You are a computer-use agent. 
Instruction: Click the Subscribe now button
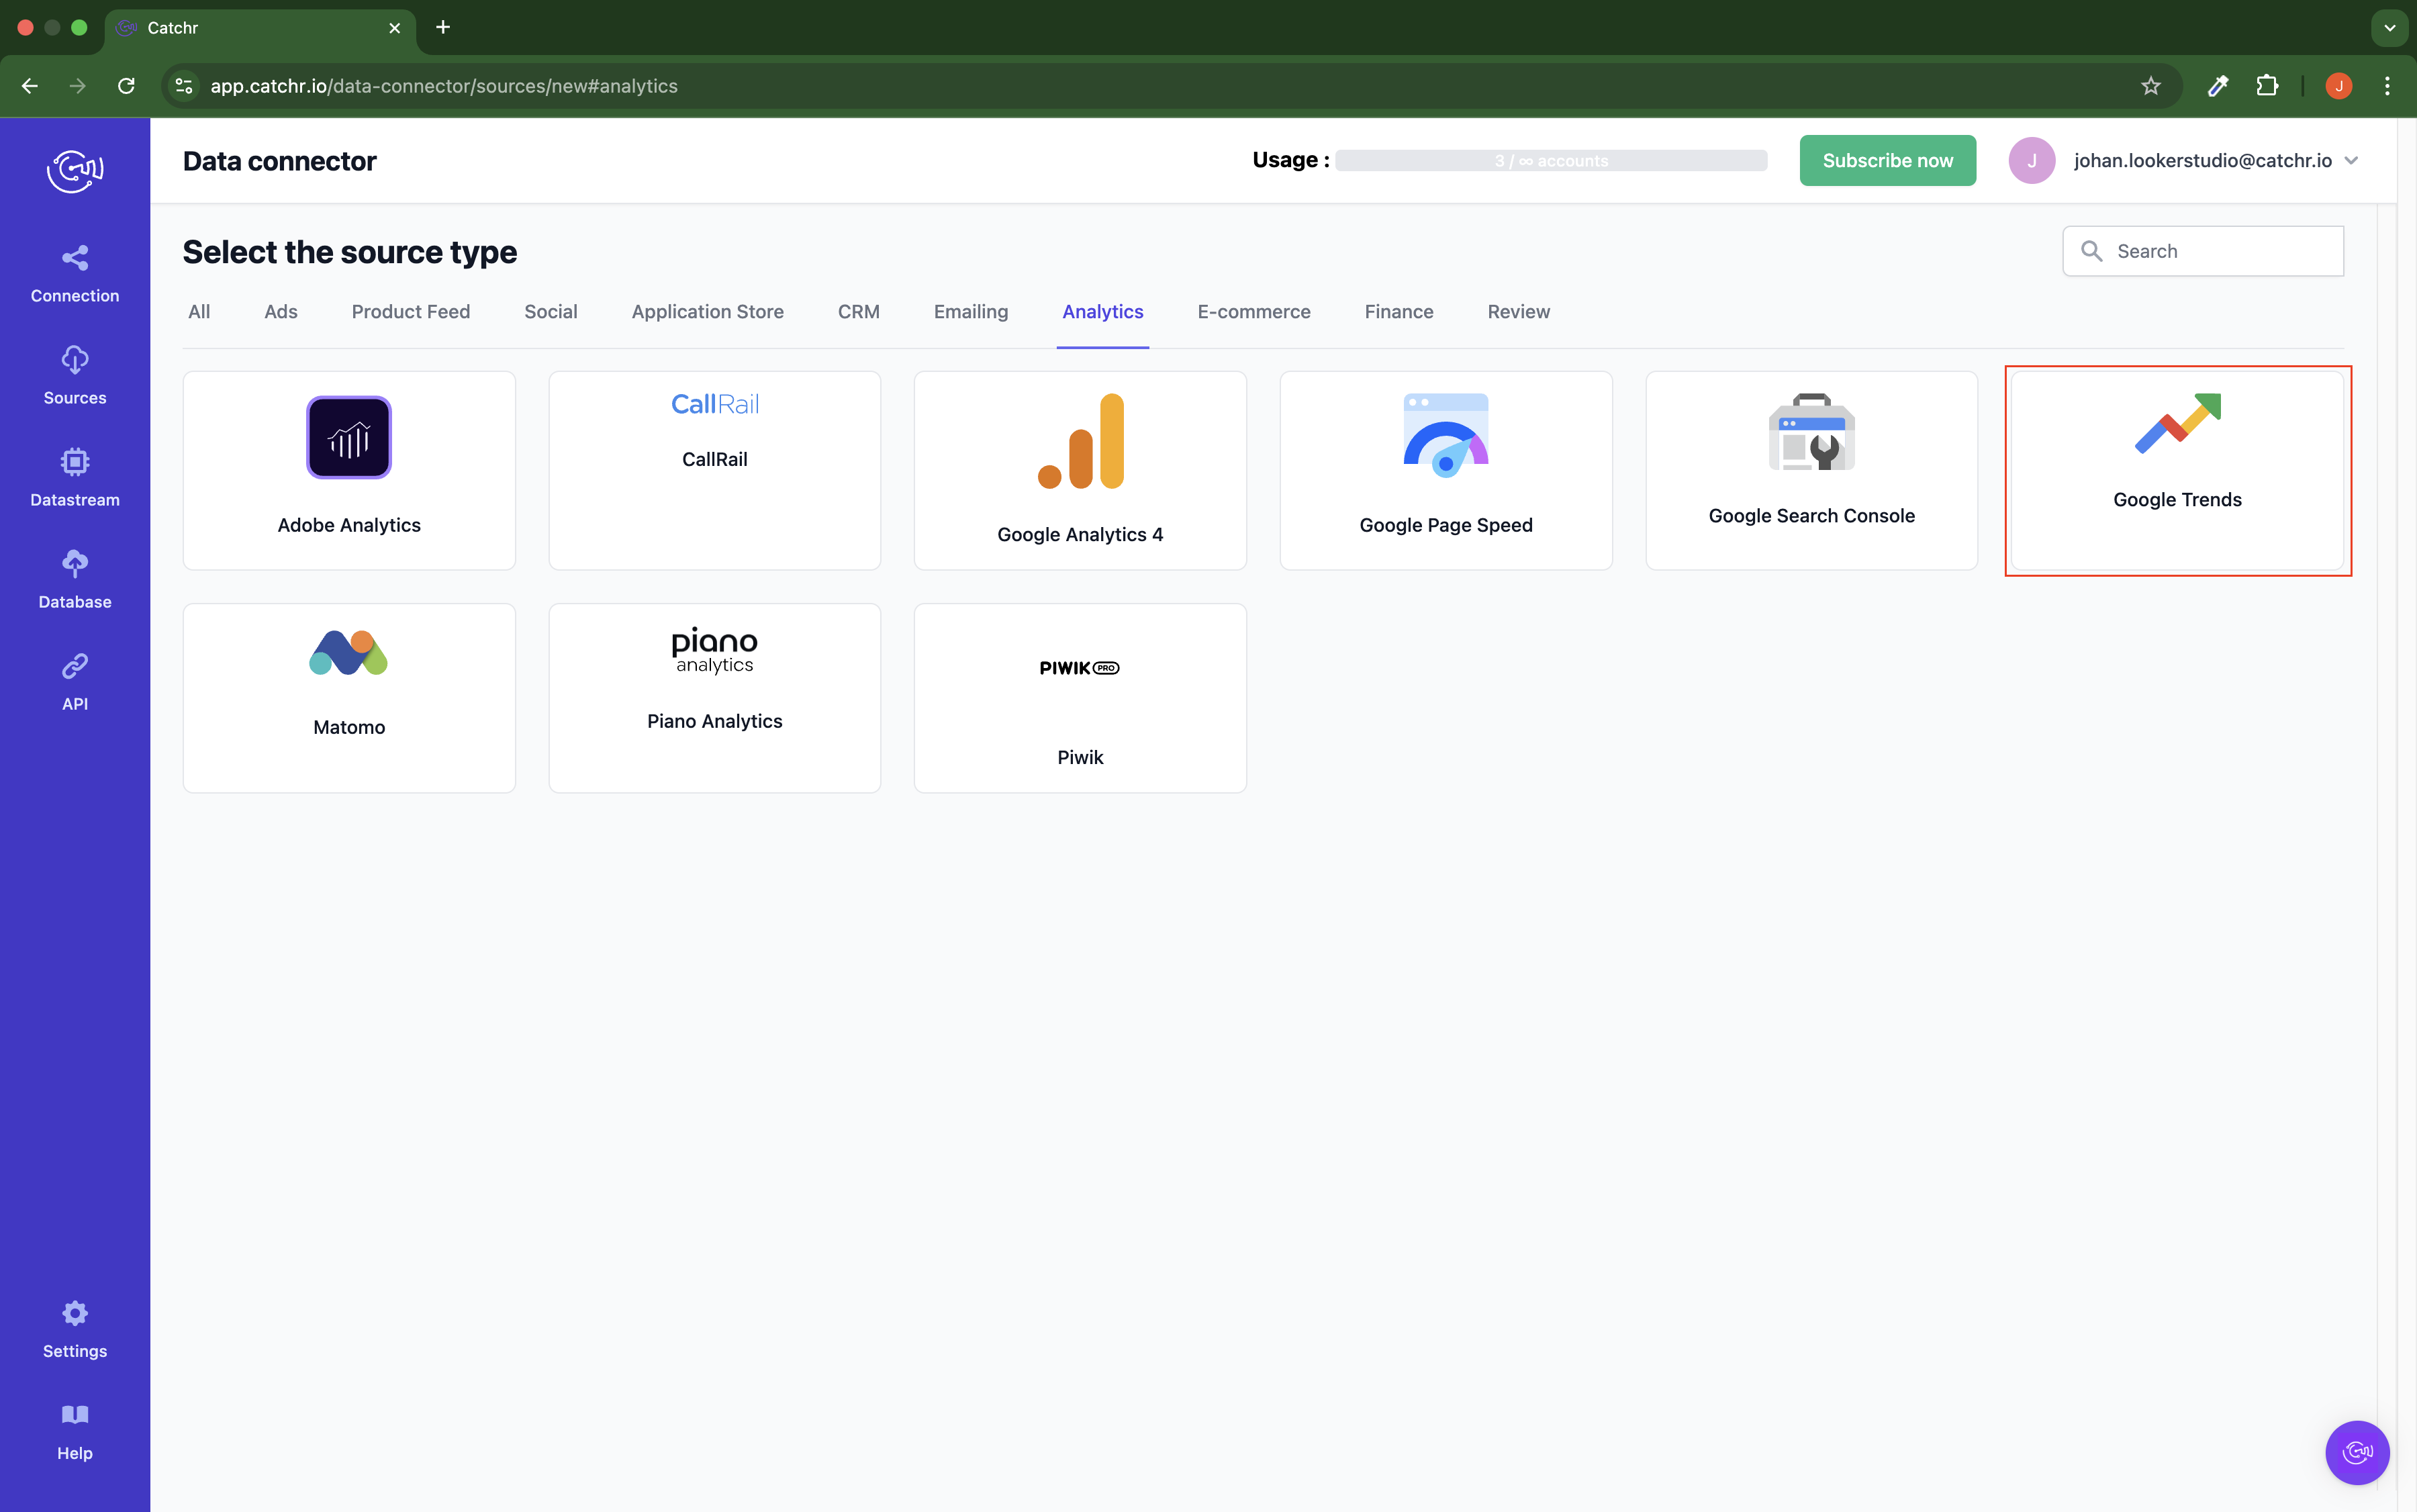(x=1887, y=161)
